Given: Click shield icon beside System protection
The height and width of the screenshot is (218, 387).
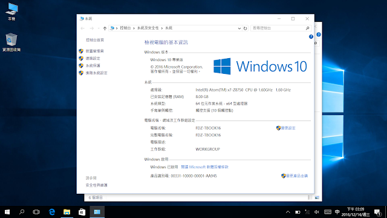Looking at the screenshot, I should pyautogui.click(x=81, y=65).
